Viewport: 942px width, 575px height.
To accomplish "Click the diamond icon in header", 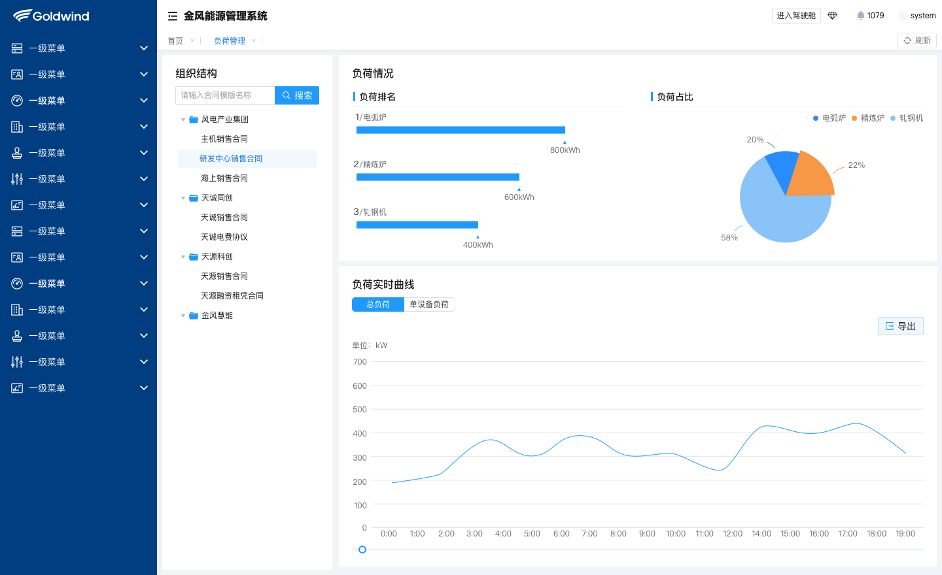I will [x=832, y=16].
